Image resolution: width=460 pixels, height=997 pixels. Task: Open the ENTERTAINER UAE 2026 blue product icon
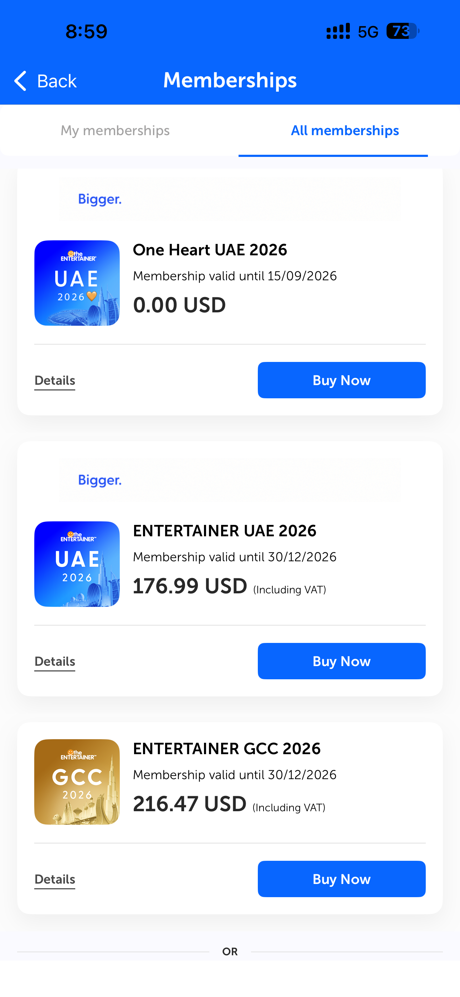77,564
